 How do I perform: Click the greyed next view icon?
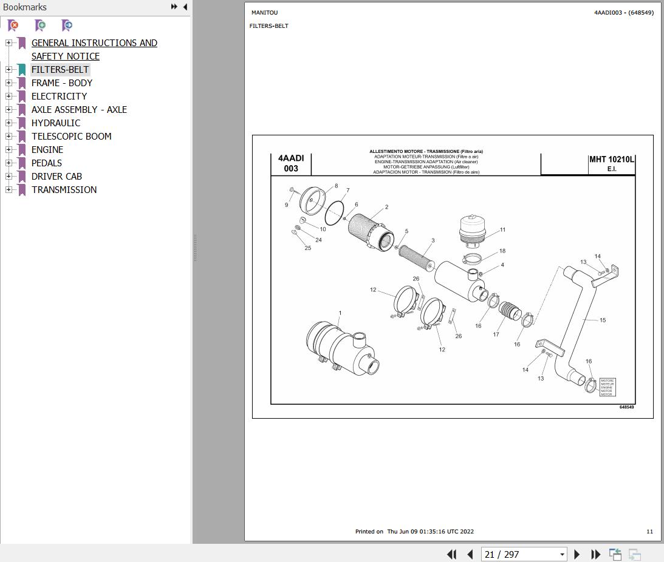pos(634,554)
